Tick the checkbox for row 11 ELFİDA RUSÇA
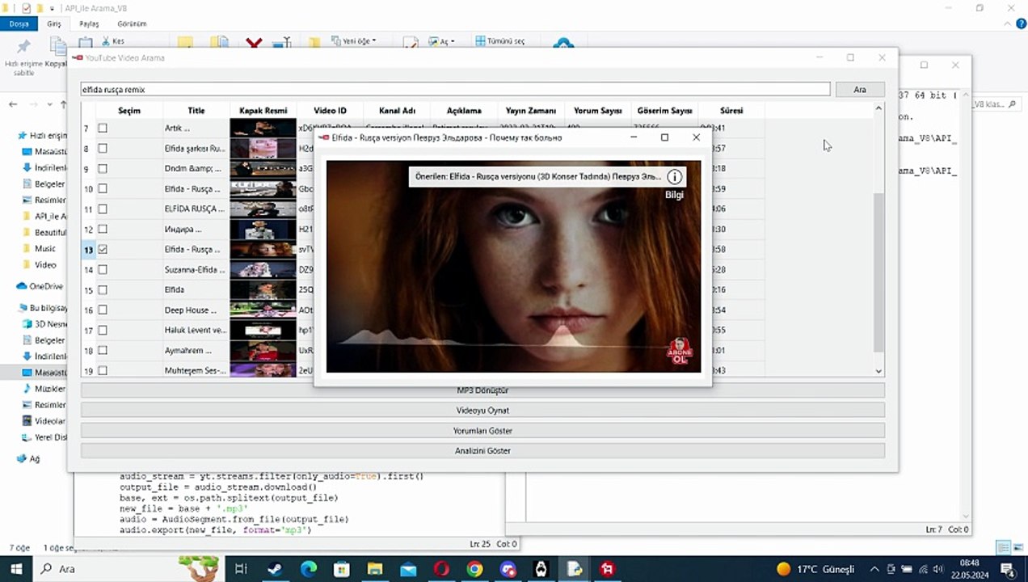The image size is (1028, 582). pyautogui.click(x=103, y=209)
